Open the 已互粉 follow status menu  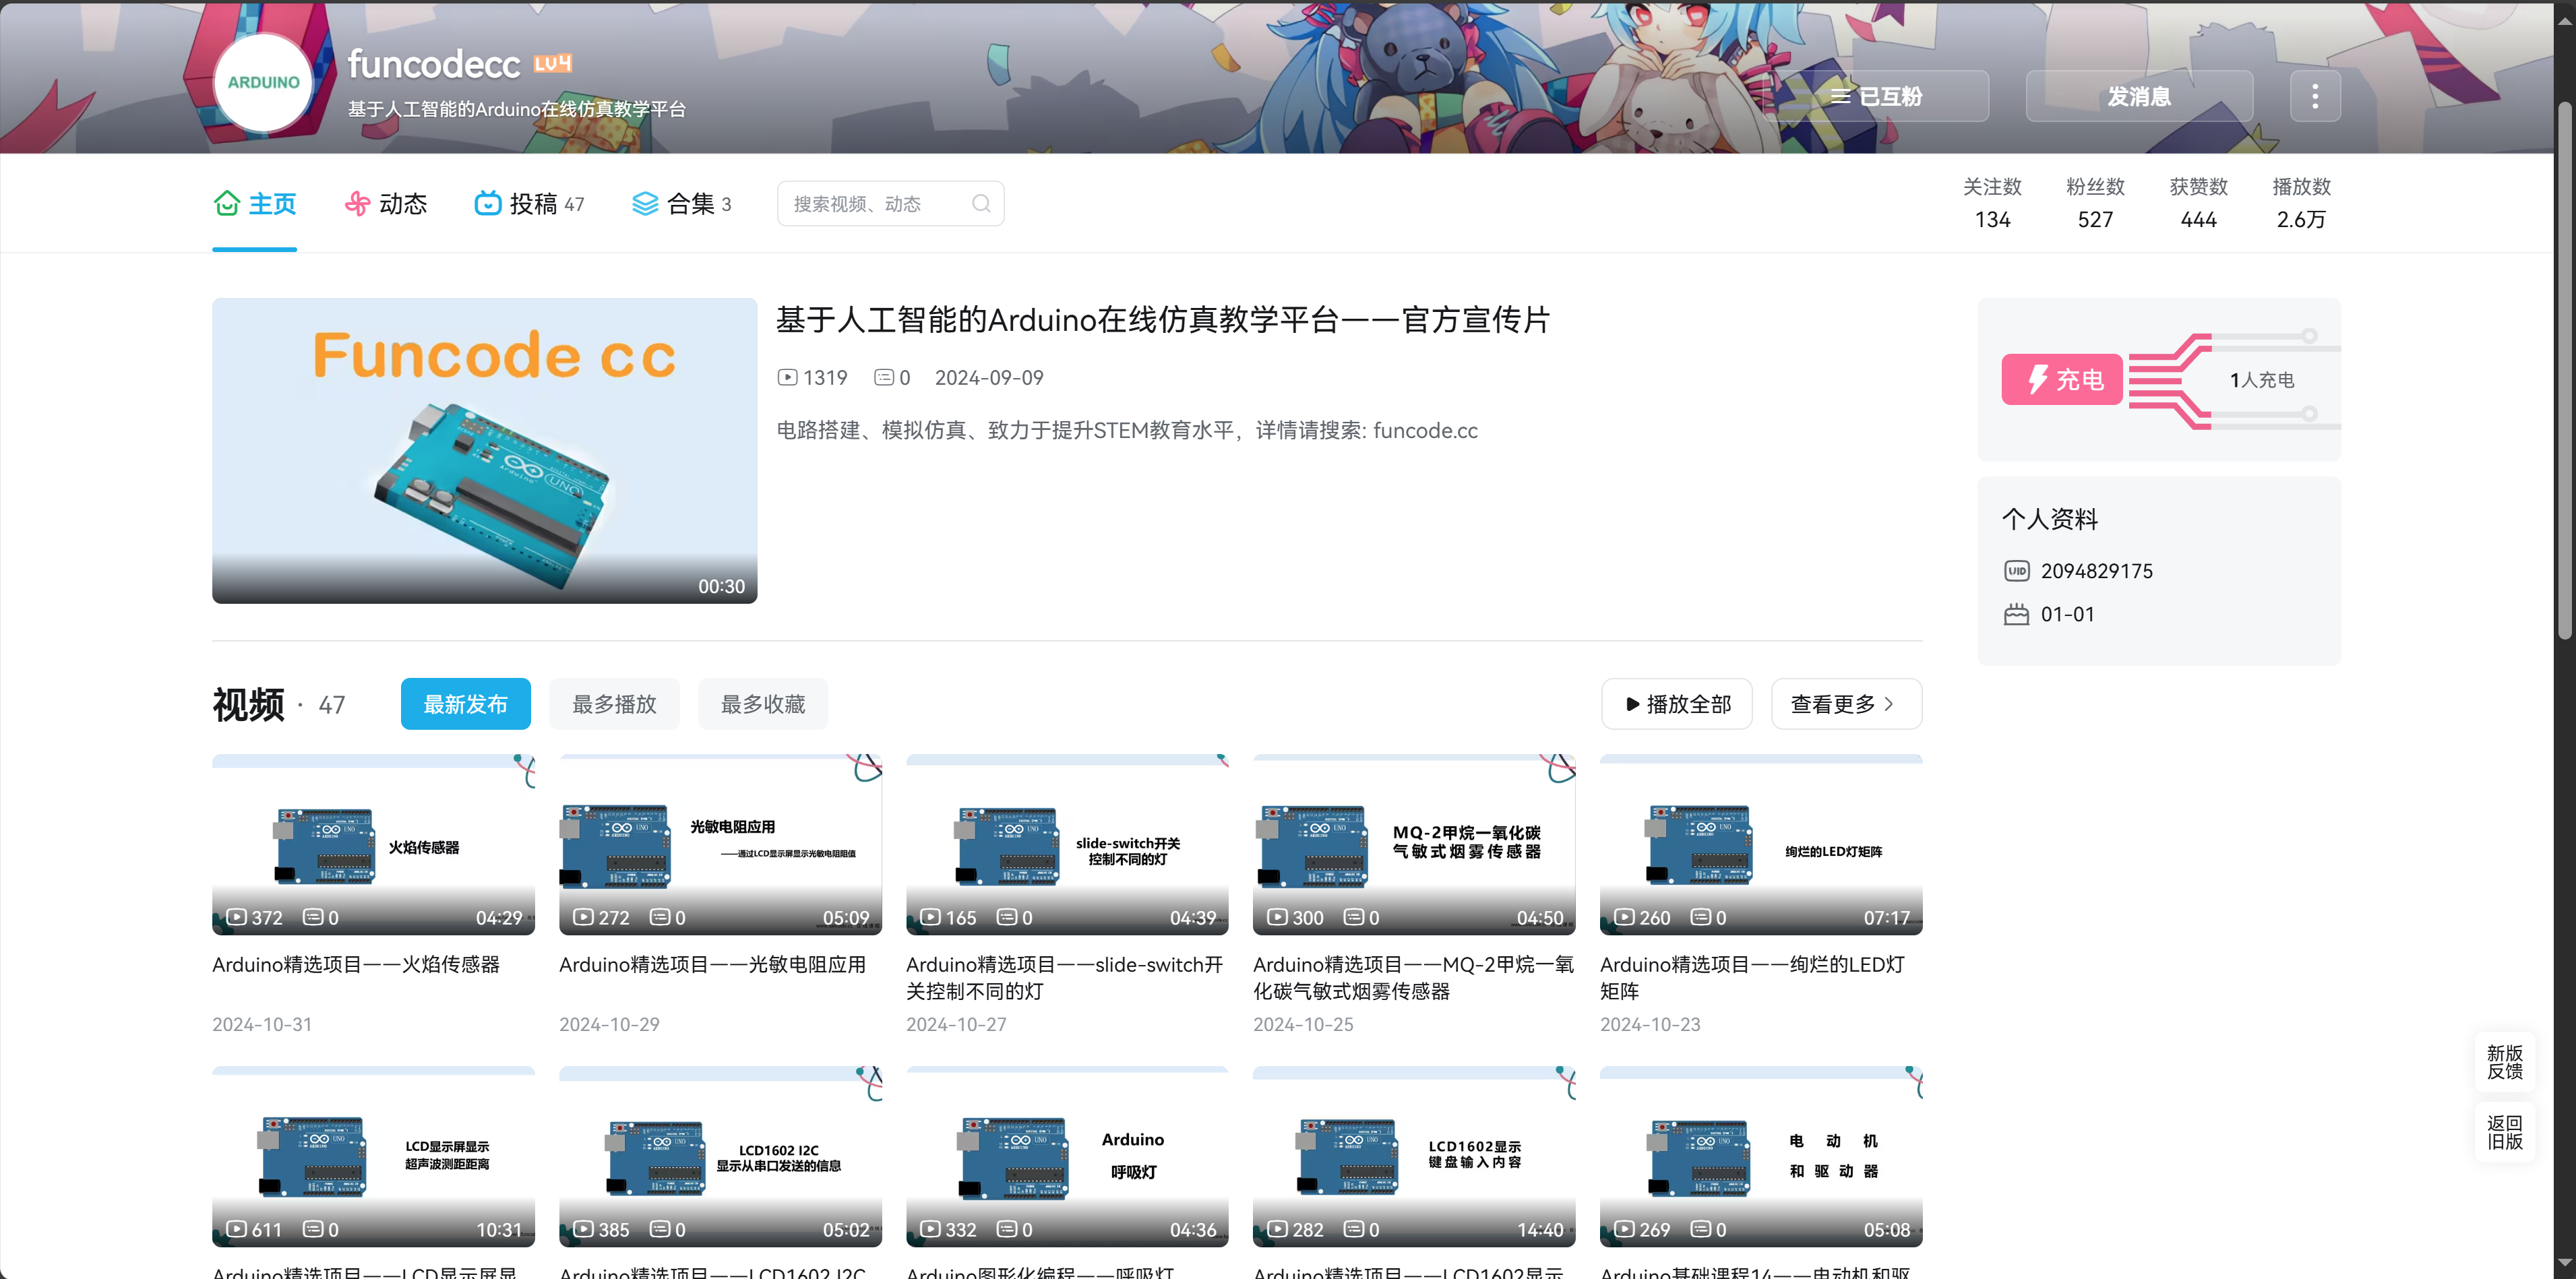click(1876, 96)
